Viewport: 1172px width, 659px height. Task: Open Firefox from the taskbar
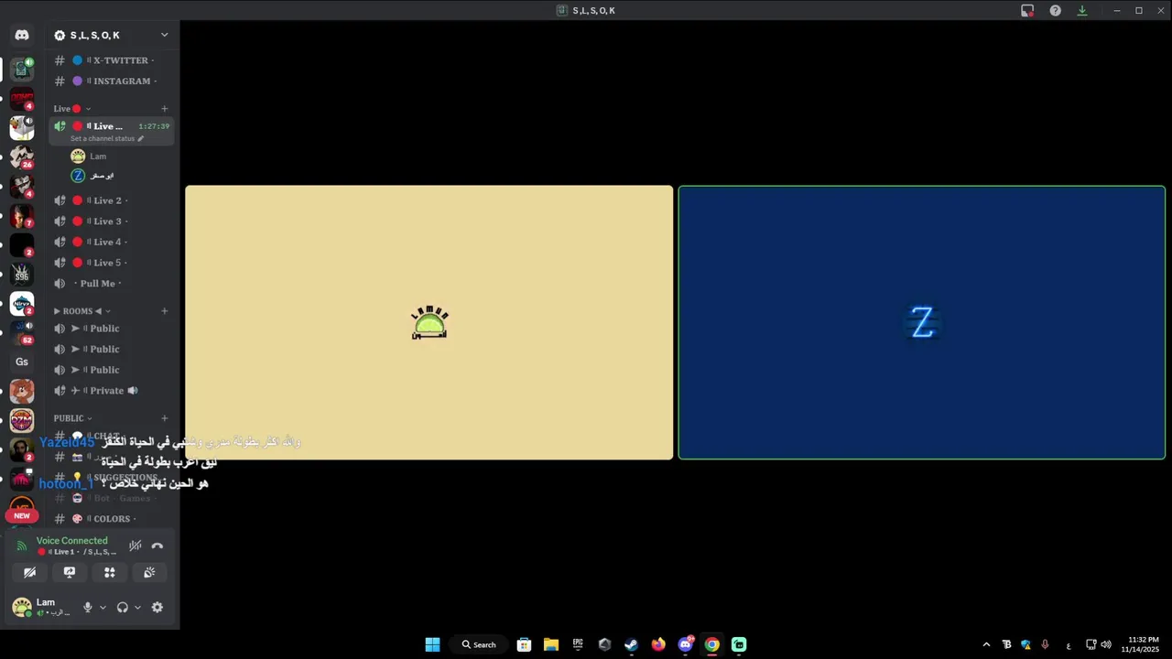click(658, 644)
